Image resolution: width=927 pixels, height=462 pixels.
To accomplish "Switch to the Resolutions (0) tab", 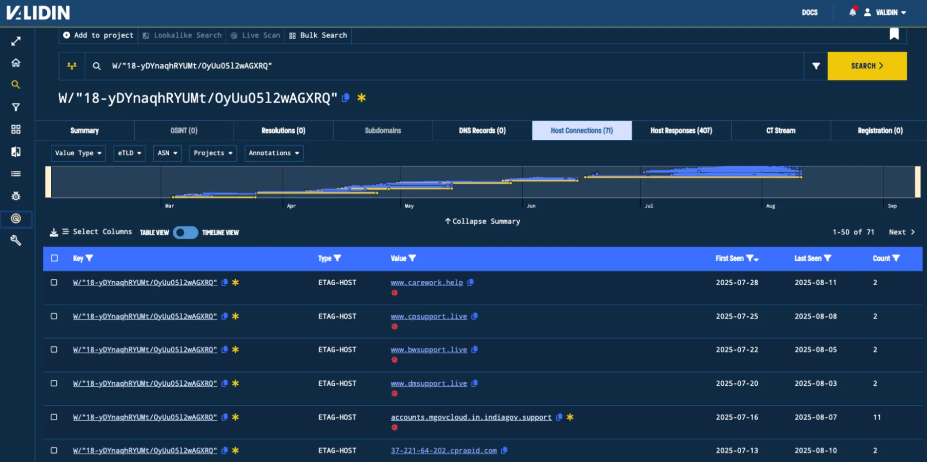I will [283, 130].
